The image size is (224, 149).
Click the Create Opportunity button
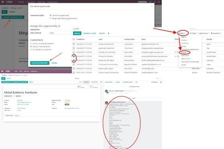(40, 63)
